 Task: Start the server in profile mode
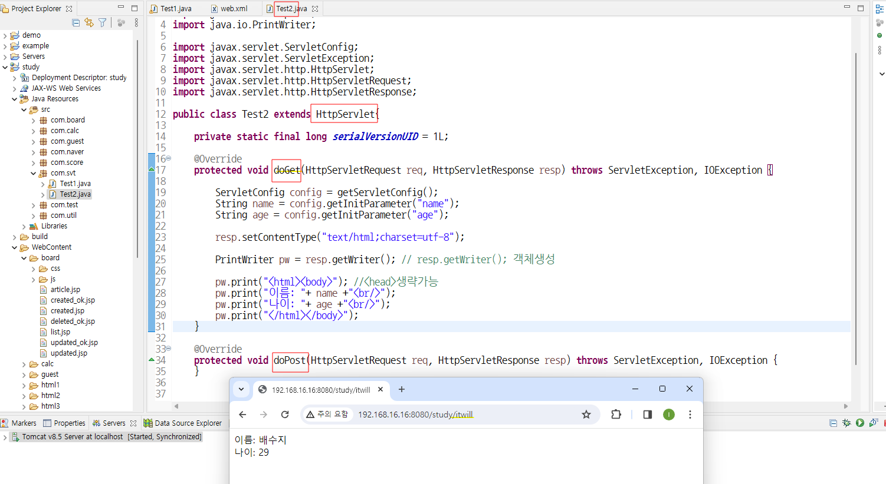(x=874, y=423)
